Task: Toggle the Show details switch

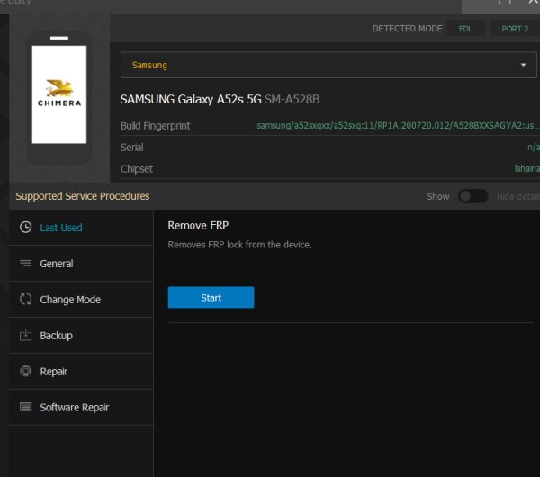Action: click(472, 197)
